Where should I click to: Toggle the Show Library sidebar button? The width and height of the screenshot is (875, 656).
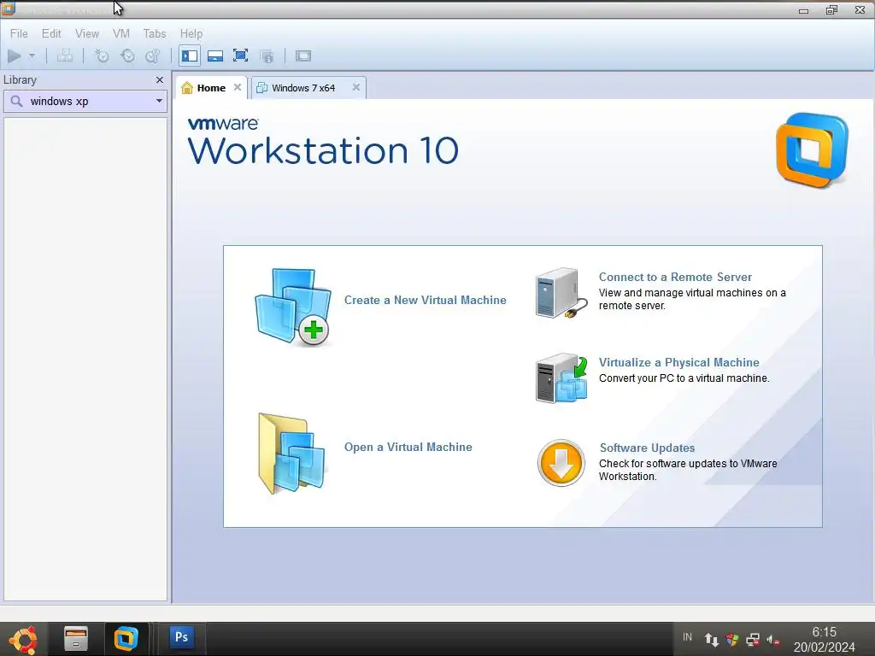point(190,56)
